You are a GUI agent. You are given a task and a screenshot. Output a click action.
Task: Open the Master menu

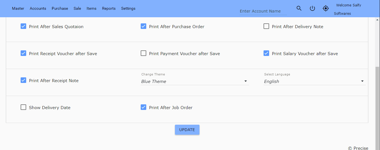click(18, 8)
